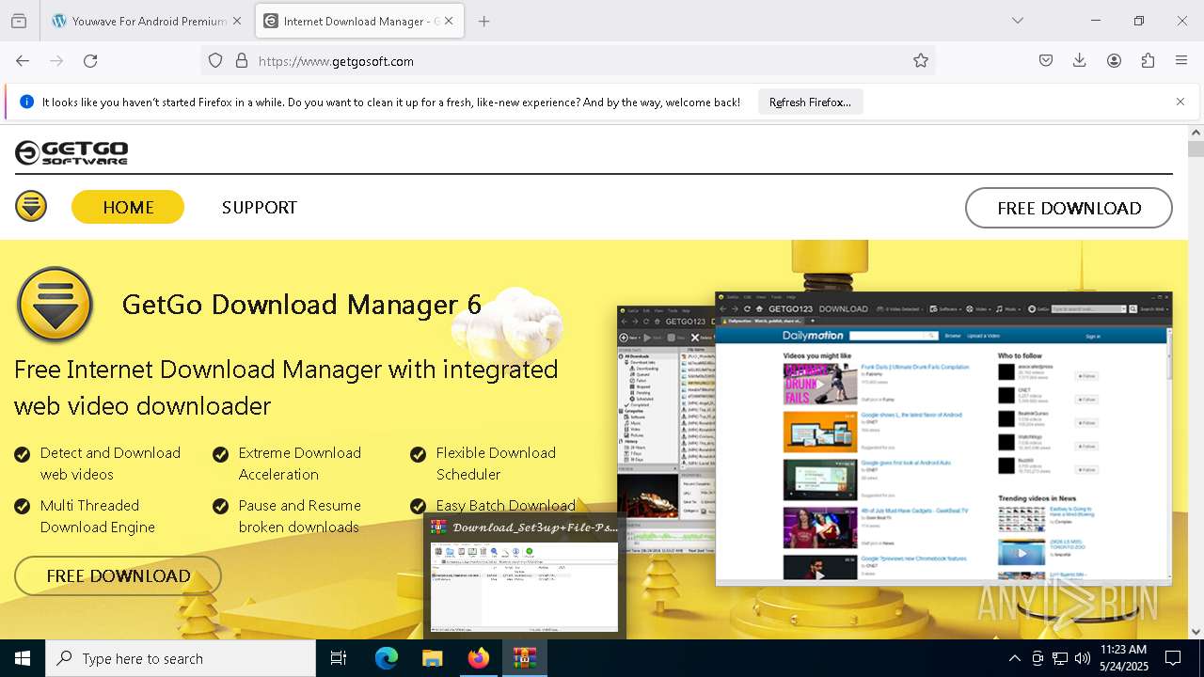The height and width of the screenshot is (677, 1204).
Task: Open a new browser tab
Action: [483, 21]
